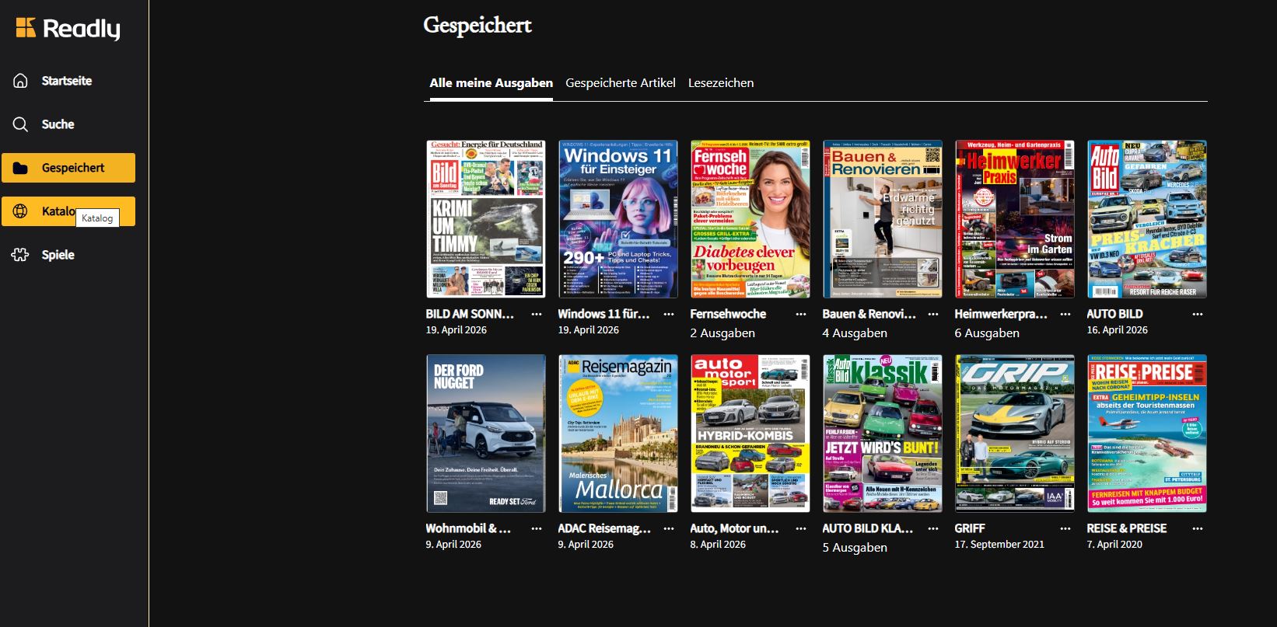This screenshot has height=627, width=1277.
Task: Select Alle meine Ausgaben tab
Action: [491, 83]
